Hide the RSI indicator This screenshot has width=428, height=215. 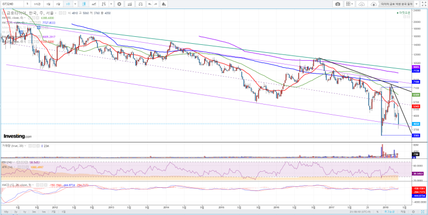coord(18,162)
